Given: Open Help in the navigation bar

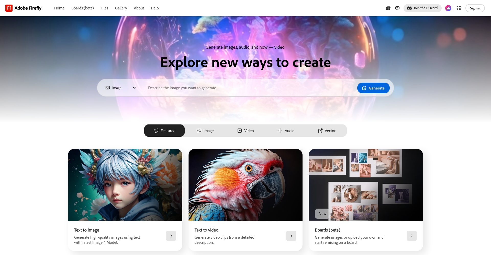Looking at the screenshot, I should pyautogui.click(x=155, y=8).
